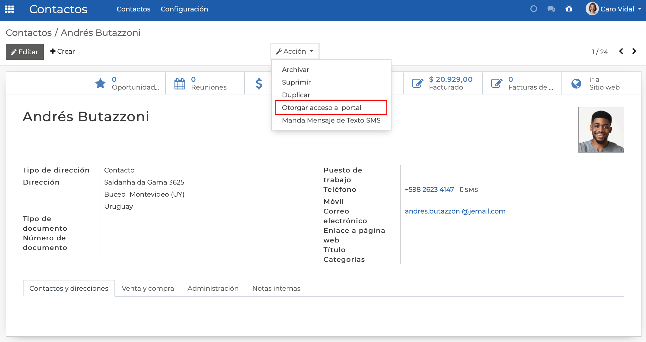Select Archivar from the action menu
646x342 pixels.
click(x=295, y=69)
